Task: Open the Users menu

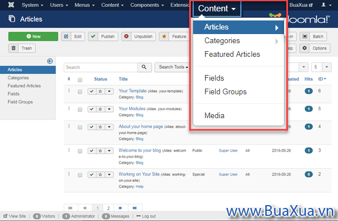Action: [x=59, y=5]
